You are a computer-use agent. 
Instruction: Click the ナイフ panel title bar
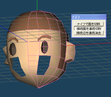coord(89,17)
